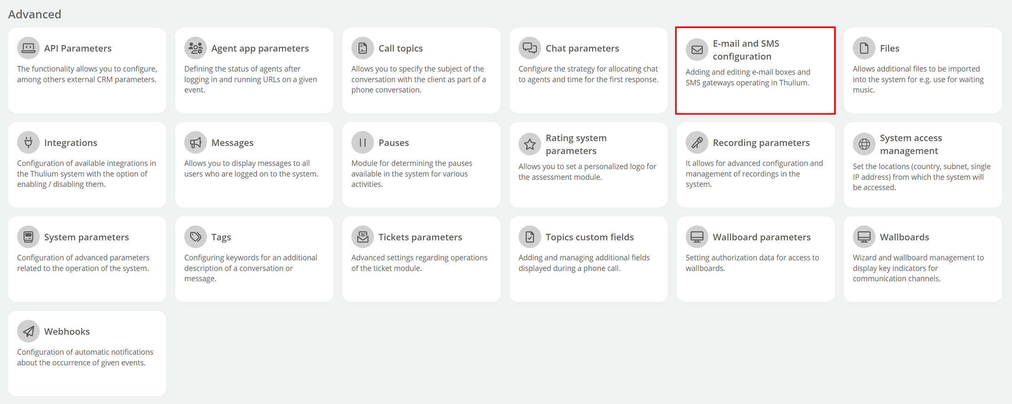Open Wallboard parameters heading
This screenshot has width=1012, height=404.
point(762,237)
